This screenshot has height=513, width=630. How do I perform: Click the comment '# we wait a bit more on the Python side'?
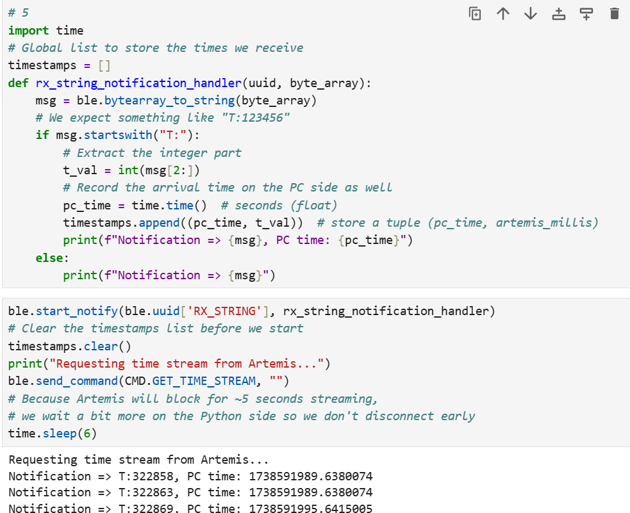click(241, 416)
